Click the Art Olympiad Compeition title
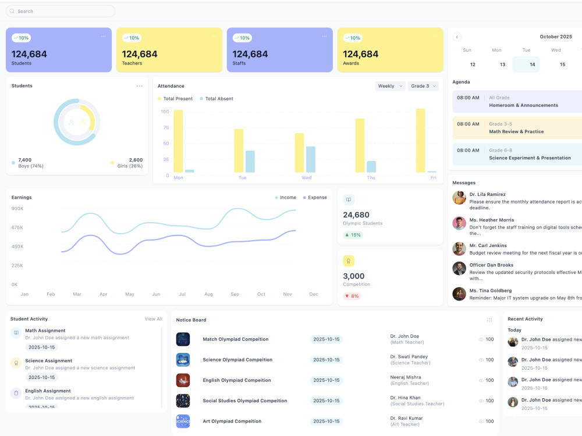The height and width of the screenshot is (436, 582). (x=232, y=421)
